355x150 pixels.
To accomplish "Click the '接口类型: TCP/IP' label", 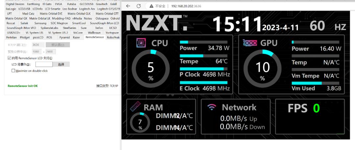I will pyautogui.click(x=107, y=86).
